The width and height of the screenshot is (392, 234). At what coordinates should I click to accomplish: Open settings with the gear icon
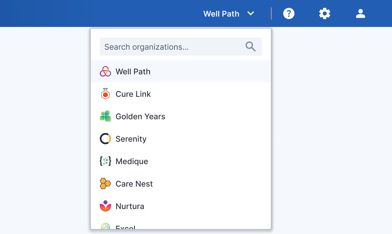tap(324, 13)
